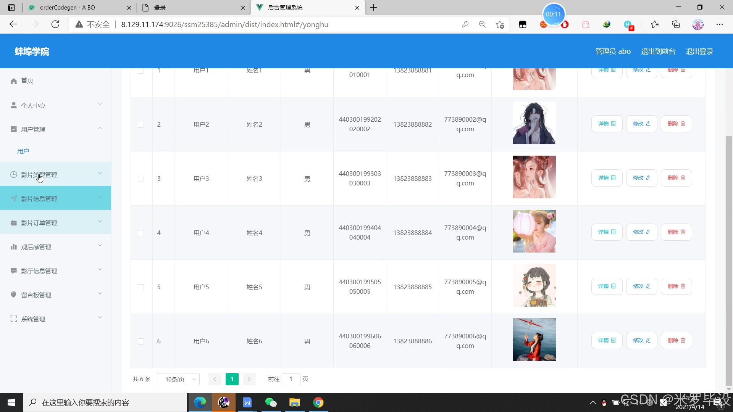Click 用户5 avatar thumbnail image
This screenshot has height=412, width=733.
coord(534,285)
